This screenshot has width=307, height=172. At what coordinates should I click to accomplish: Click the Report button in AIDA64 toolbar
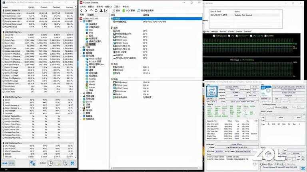tap(116, 11)
